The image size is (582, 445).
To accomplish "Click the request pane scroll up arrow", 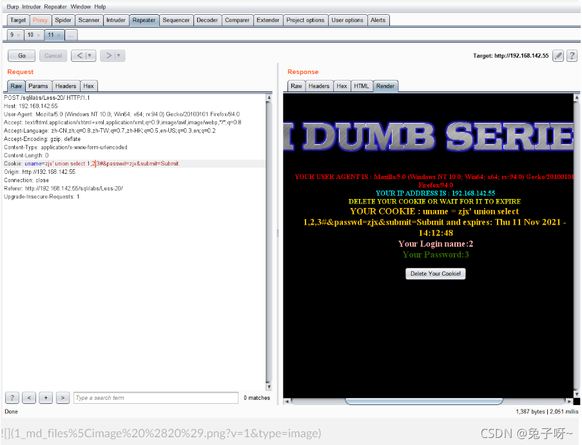I will (x=269, y=97).
